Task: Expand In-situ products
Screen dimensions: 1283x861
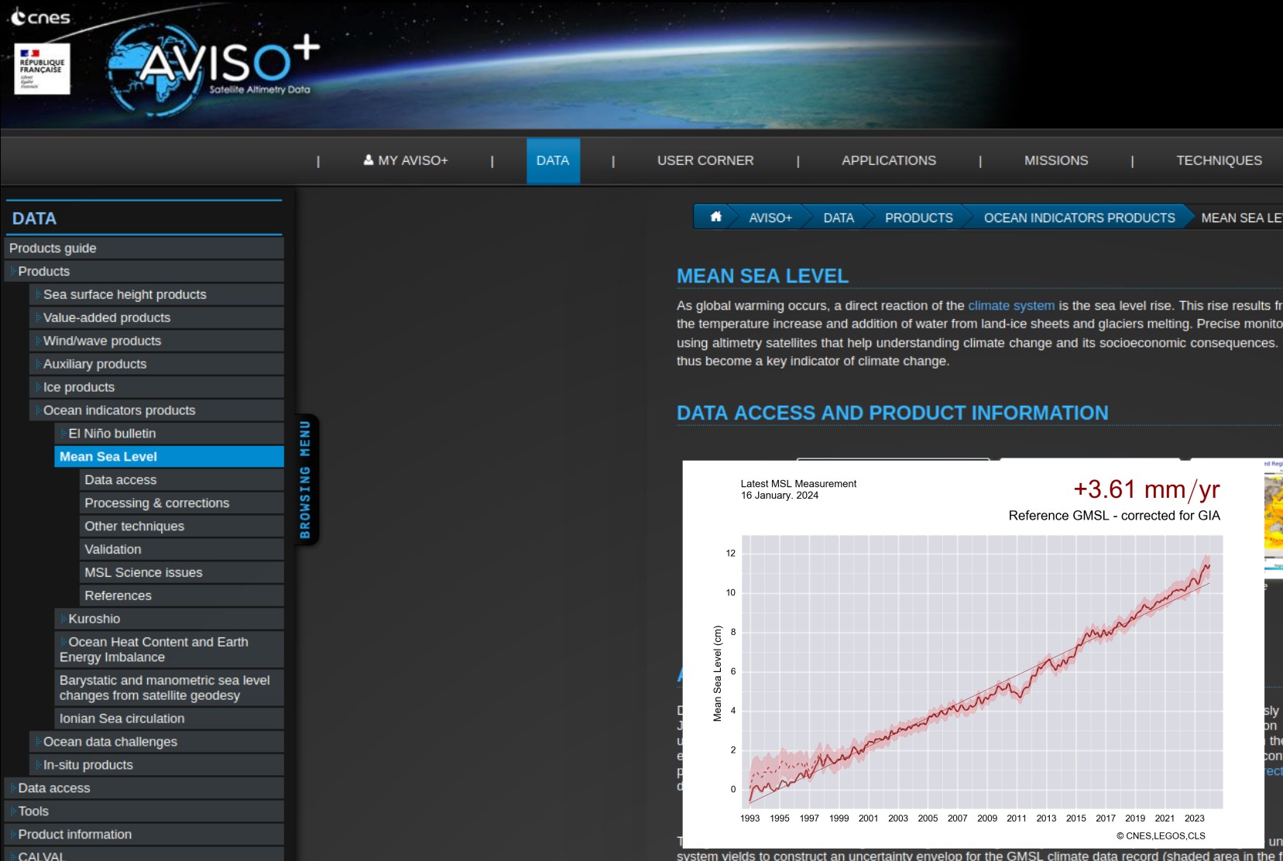Action: point(156,765)
